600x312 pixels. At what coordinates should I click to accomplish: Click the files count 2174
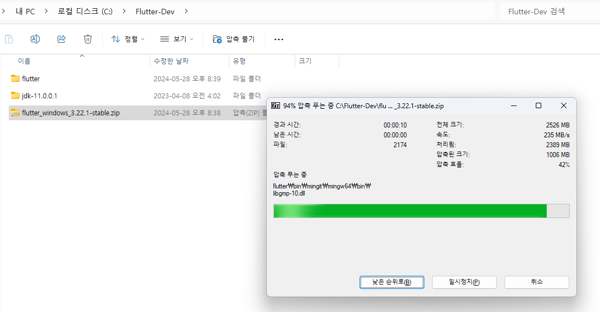click(400, 145)
